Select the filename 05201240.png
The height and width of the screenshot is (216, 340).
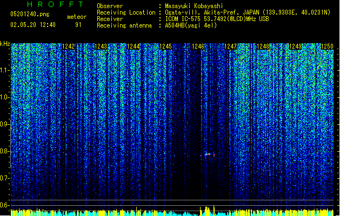pyautogui.click(x=30, y=14)
